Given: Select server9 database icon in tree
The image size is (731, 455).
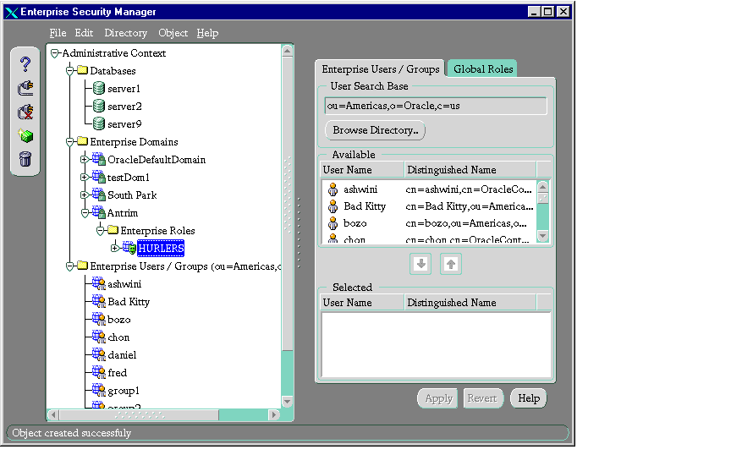Looking at the screenshot, I should click(x=99, y=124).
